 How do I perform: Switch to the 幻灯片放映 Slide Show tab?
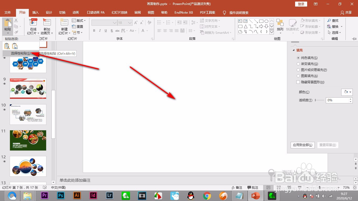coord(120,13)
